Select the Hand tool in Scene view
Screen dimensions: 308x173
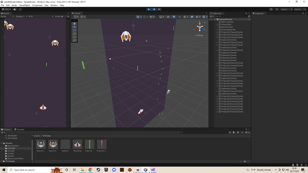click(x=74, y=23)
